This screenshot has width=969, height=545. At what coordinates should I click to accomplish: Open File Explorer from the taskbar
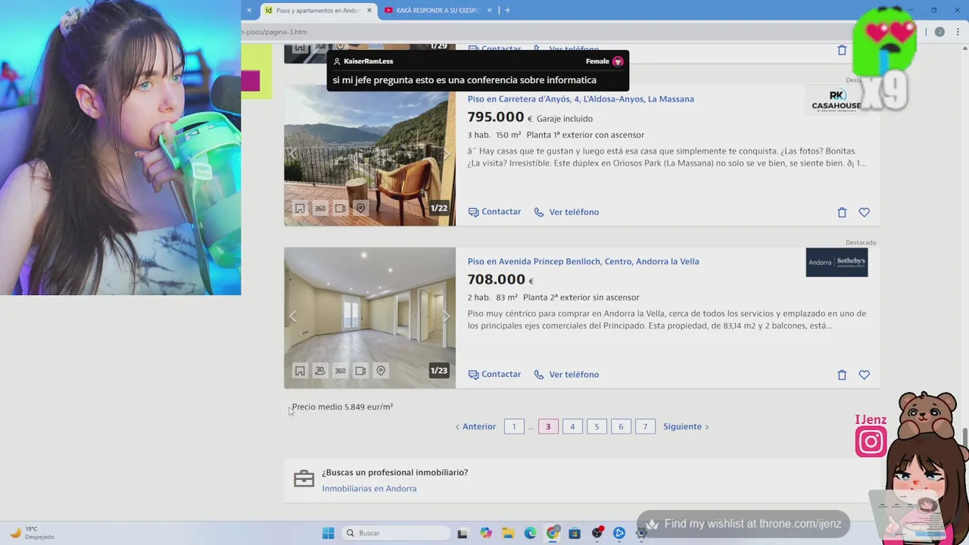508,533
